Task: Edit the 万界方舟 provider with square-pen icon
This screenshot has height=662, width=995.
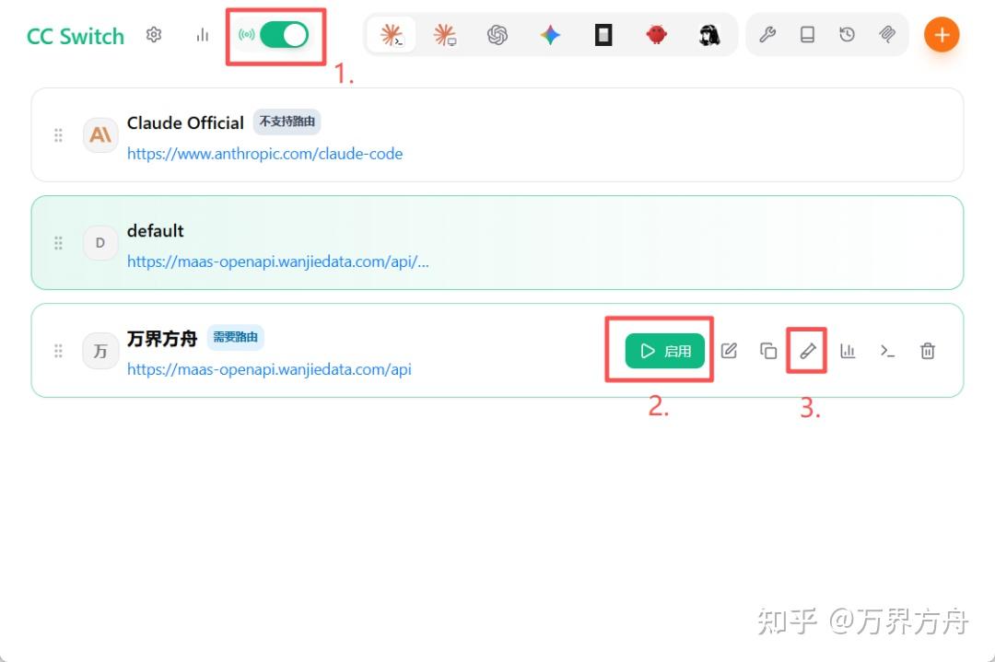Action: tap(729, 351)
